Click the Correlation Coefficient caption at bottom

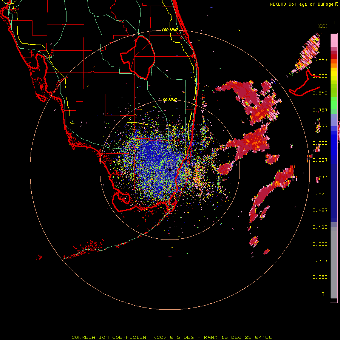point(172,337)
